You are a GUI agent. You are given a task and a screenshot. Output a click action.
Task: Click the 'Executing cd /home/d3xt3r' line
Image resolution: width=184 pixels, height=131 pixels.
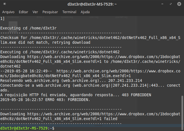[28, 28]
